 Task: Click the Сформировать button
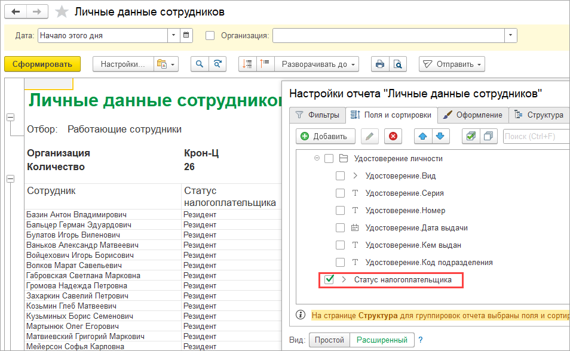point(38,64)
